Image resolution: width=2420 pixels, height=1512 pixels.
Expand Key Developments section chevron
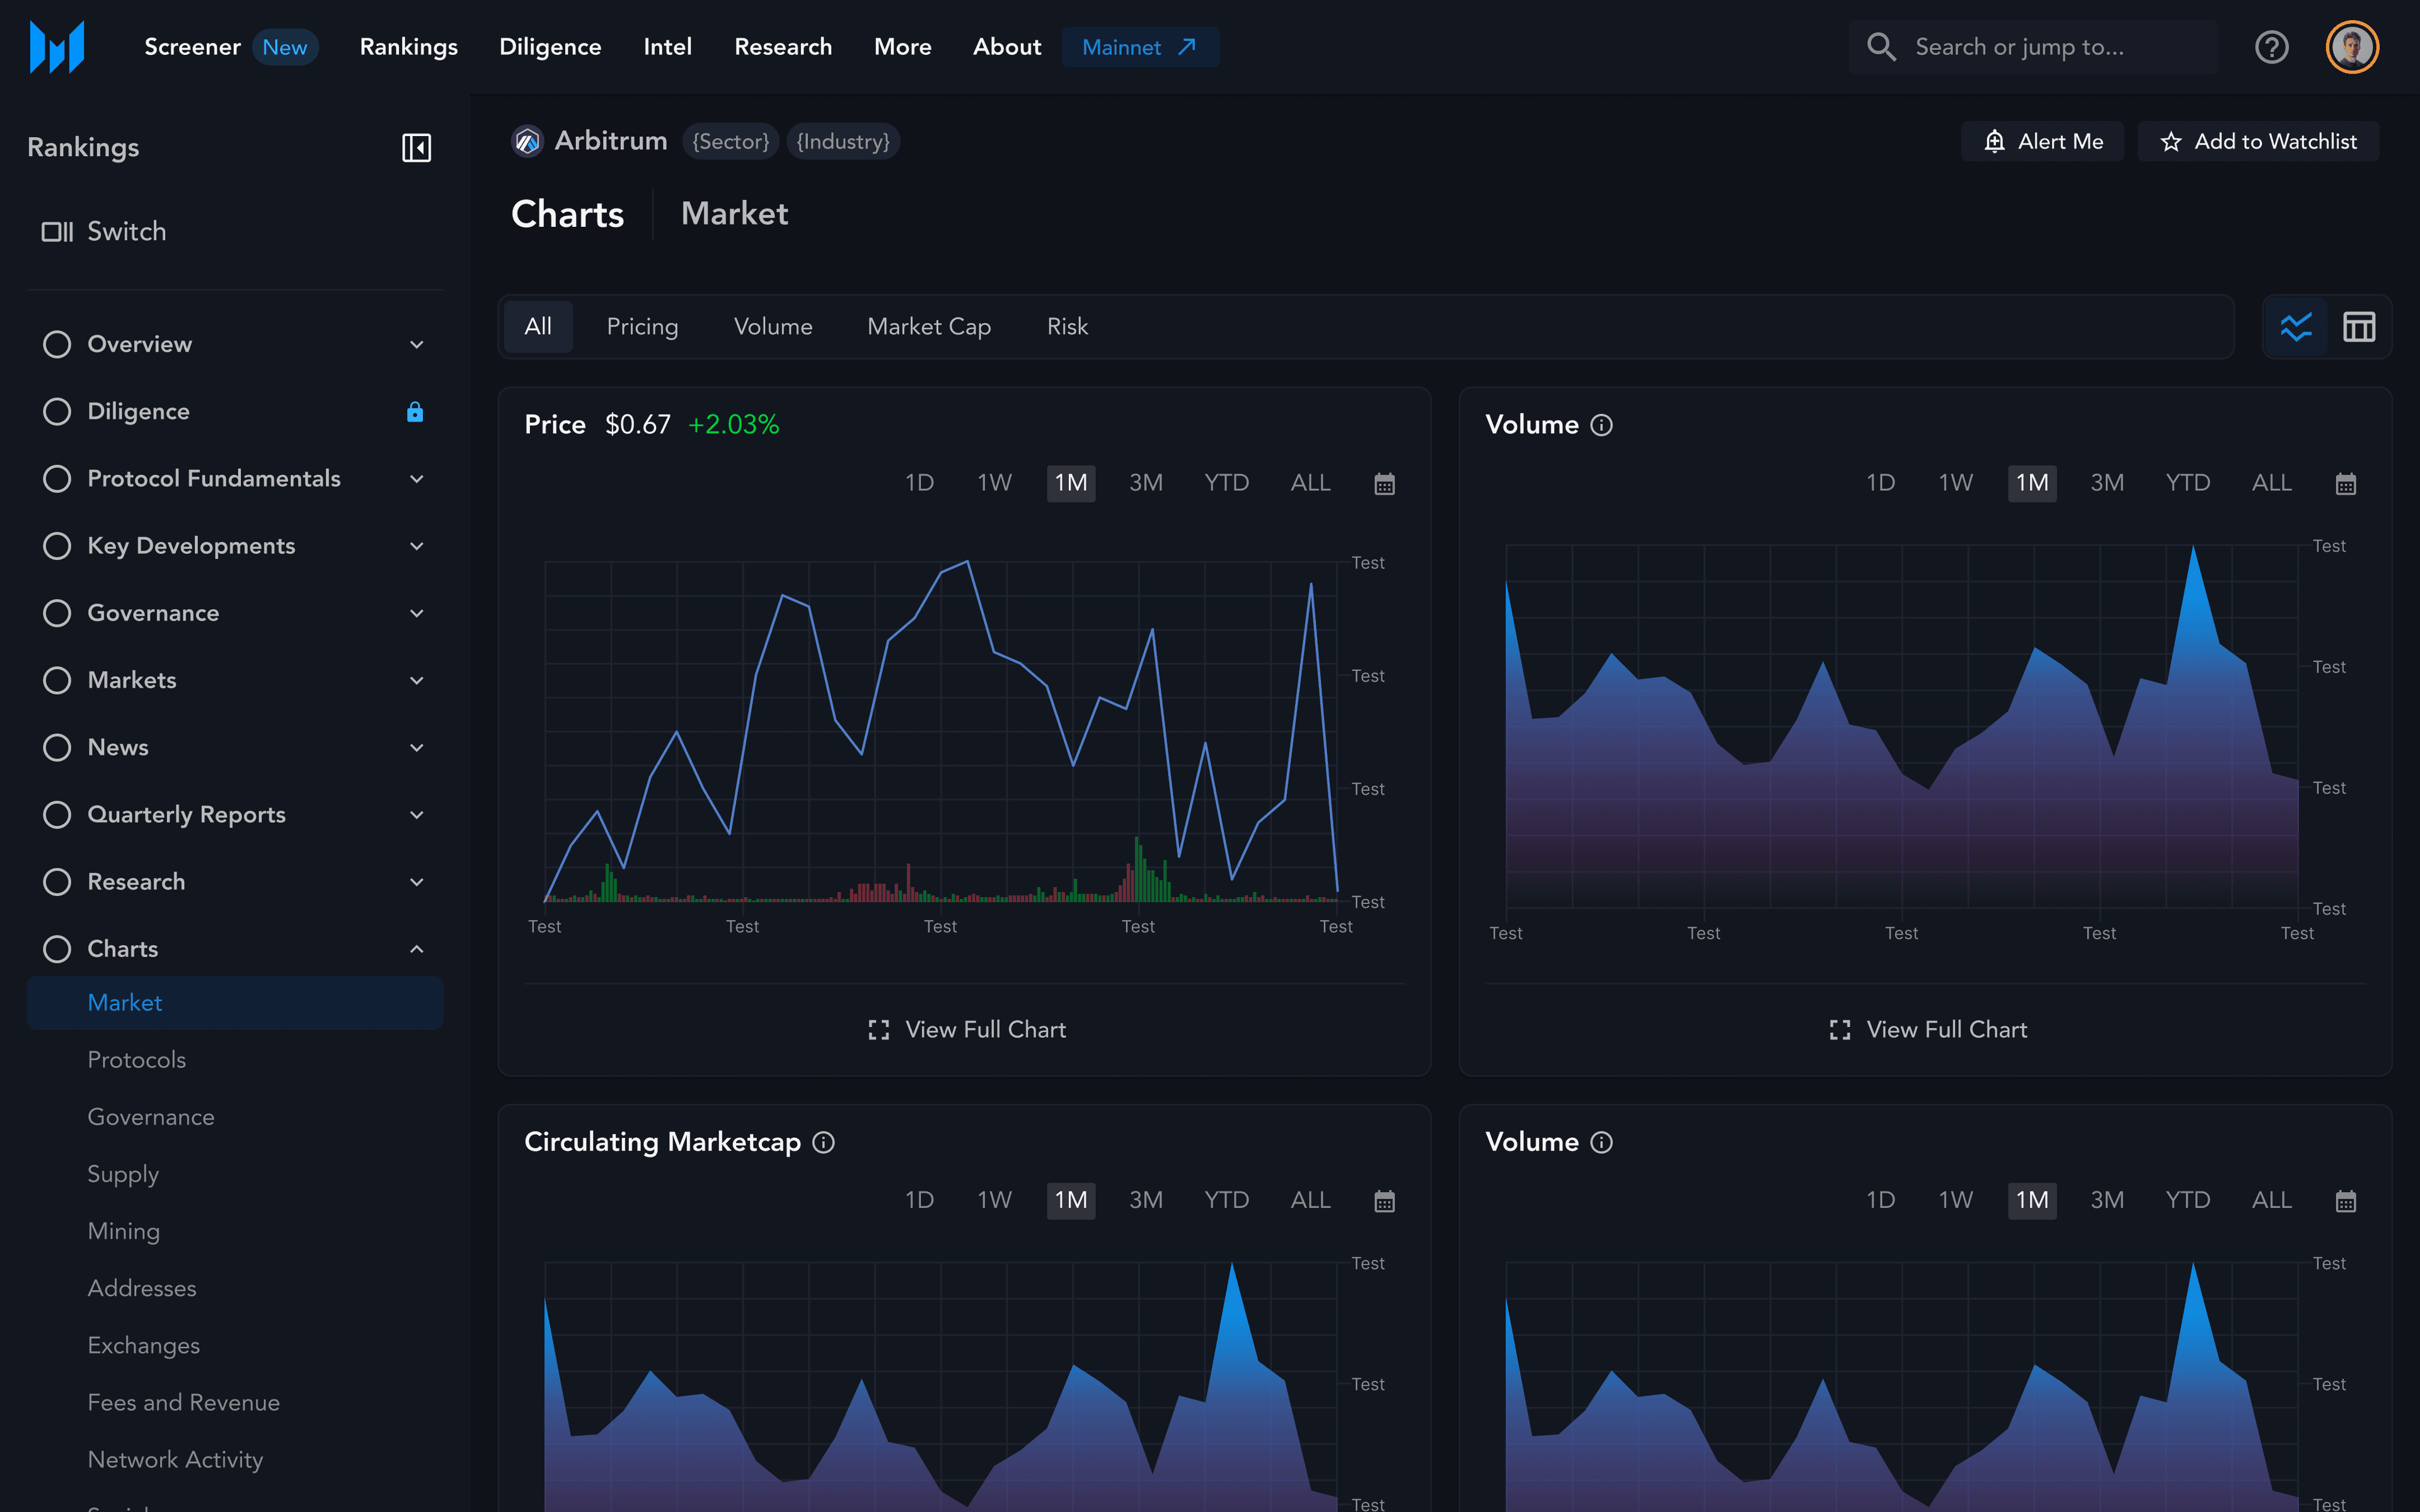point(417,546)
